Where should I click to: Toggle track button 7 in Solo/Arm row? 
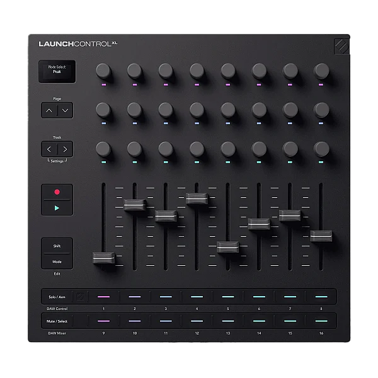pos(290,297)
